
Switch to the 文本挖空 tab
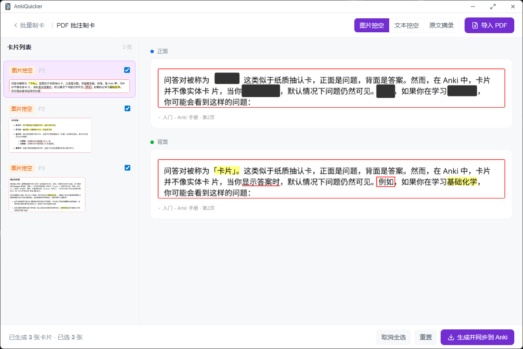point(407,25)
